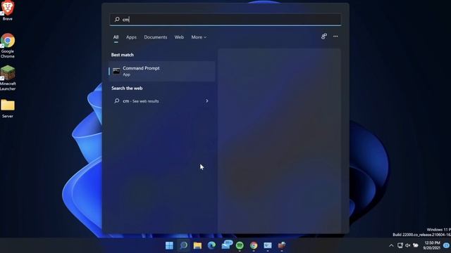This screenshot has height=253, width=451.
Task: Open File Explorer from the taskbar
Action: [197, 245]
